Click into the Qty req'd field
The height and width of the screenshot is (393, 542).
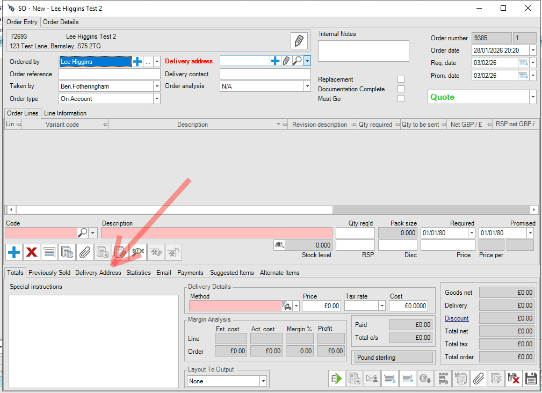pyautogui.click(x=355, y=233)
